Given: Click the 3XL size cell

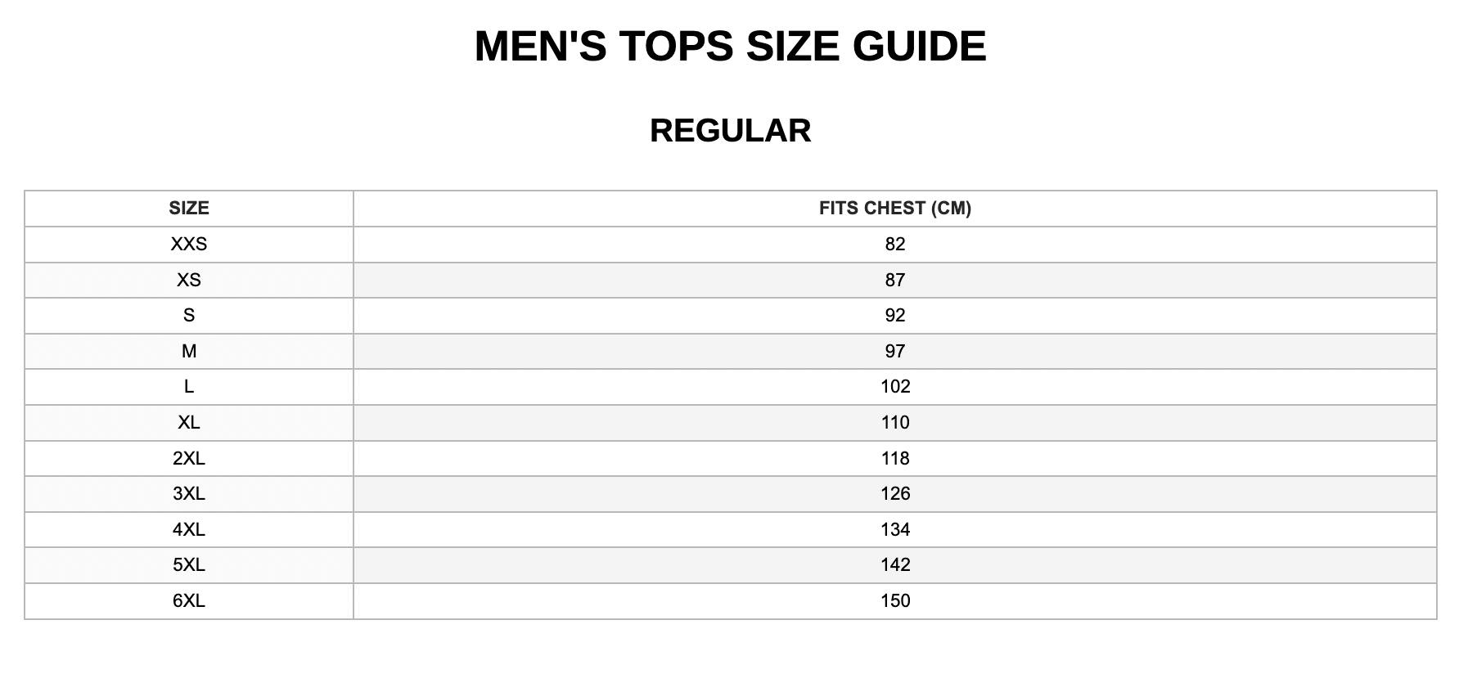Looking at the screenshot, I should pyautogui.click(x=189, y=494).
